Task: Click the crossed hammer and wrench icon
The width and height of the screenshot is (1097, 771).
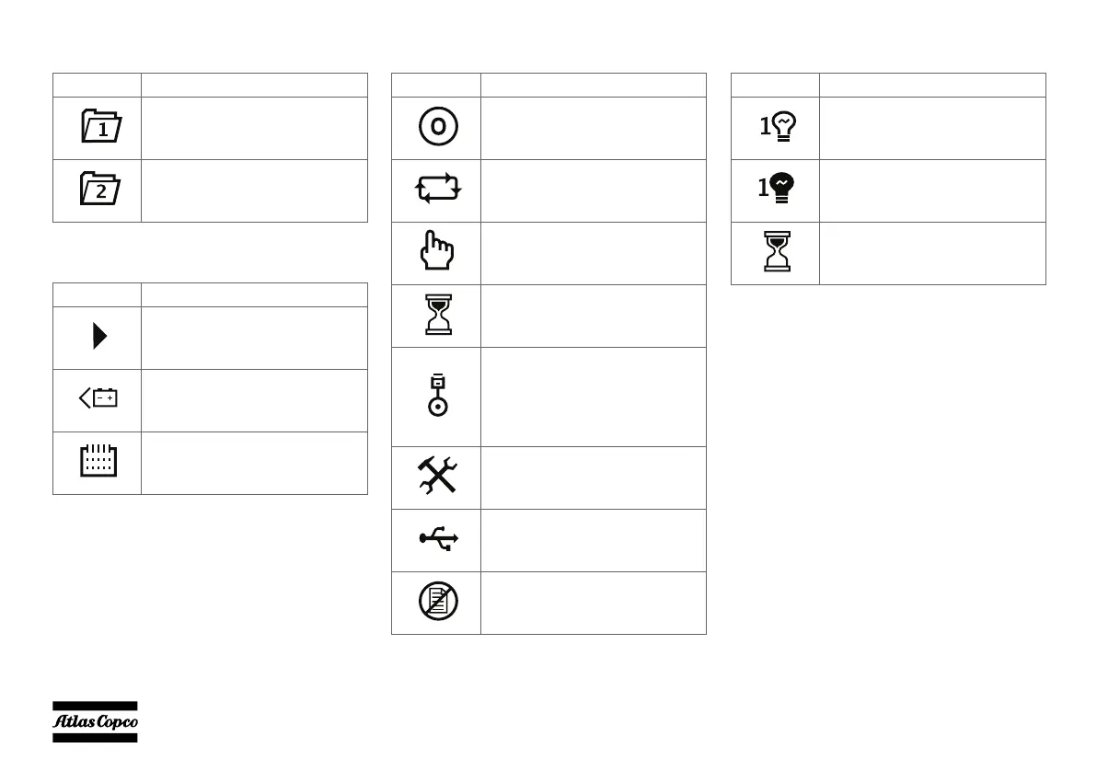Action: point(438,475)
